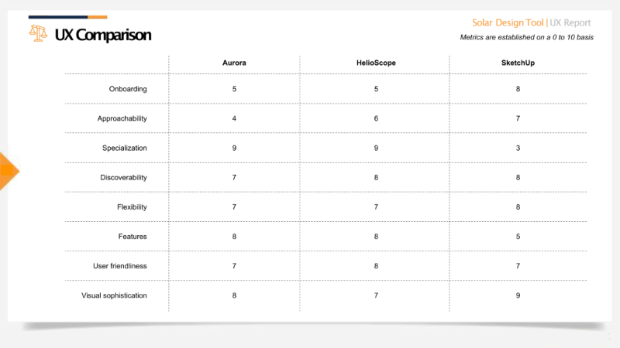Click the HelioScope column header
The height and width of the screenshot is (348, 620).
(376, 63)
